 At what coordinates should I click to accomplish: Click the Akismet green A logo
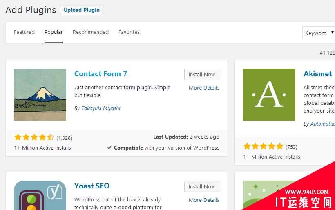pyautogui.click(x=269, y=95)
